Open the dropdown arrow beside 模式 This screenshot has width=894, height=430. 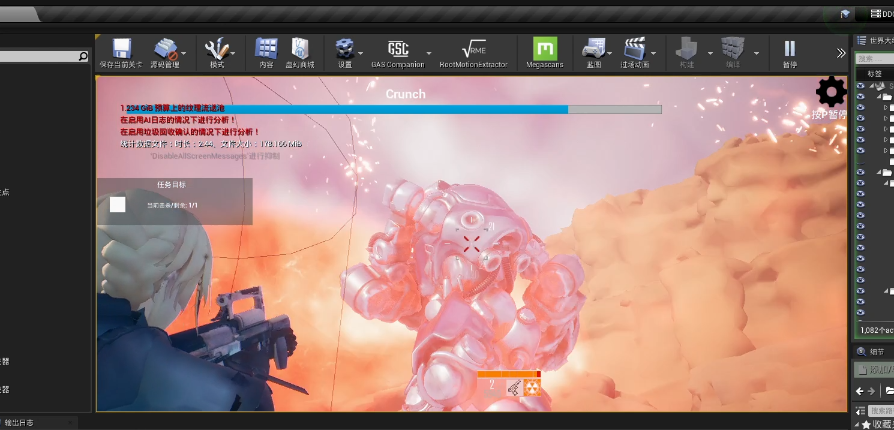[x=233, y=53]
